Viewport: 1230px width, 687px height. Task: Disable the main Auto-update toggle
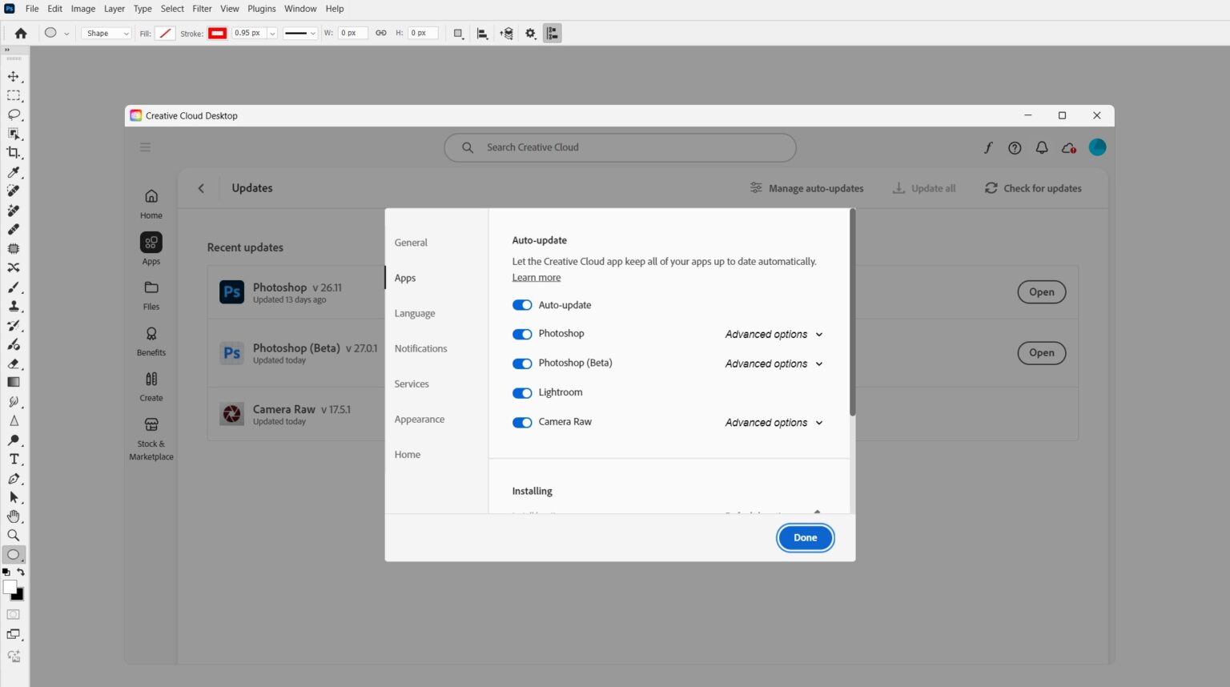point(522,305)
